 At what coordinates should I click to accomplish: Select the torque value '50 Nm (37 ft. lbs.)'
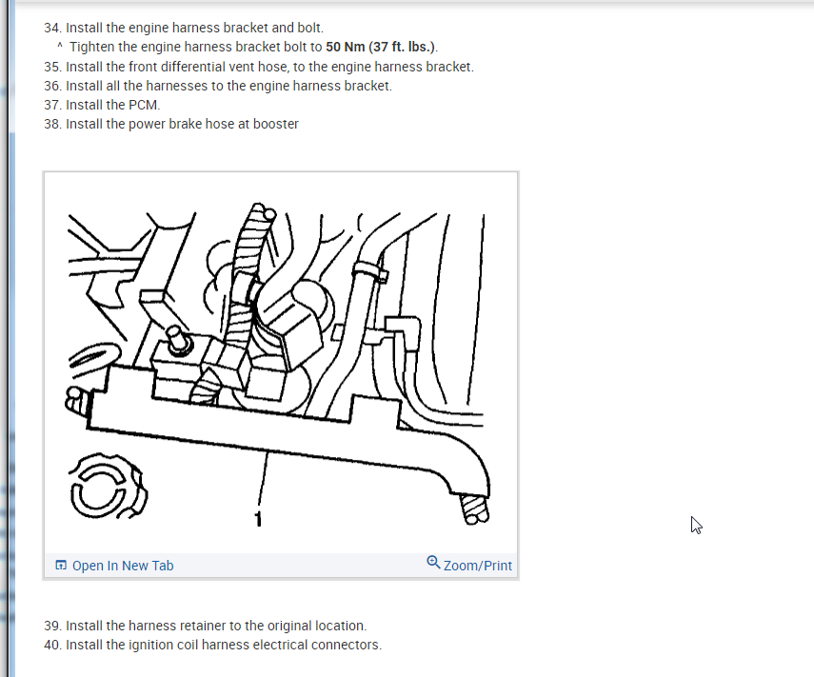381,47
